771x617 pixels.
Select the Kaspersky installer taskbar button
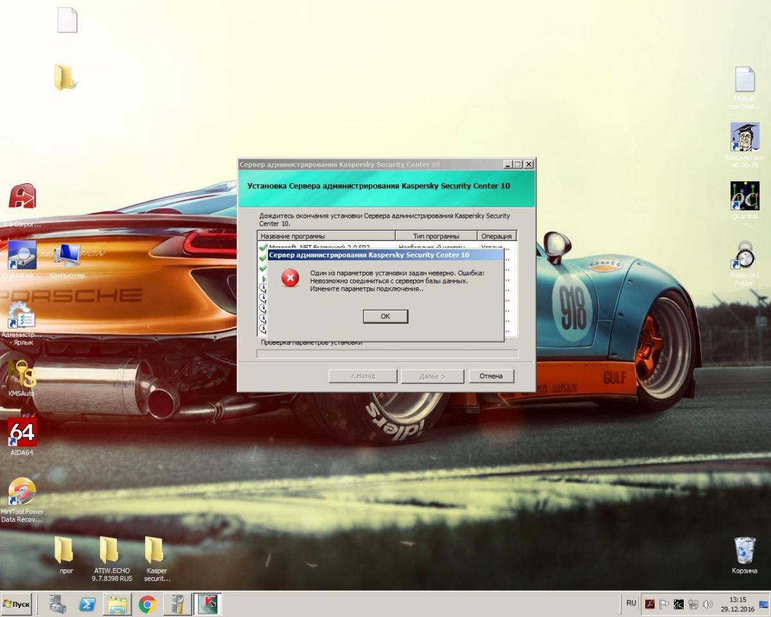pyautogui.click(x=208, y=604)
